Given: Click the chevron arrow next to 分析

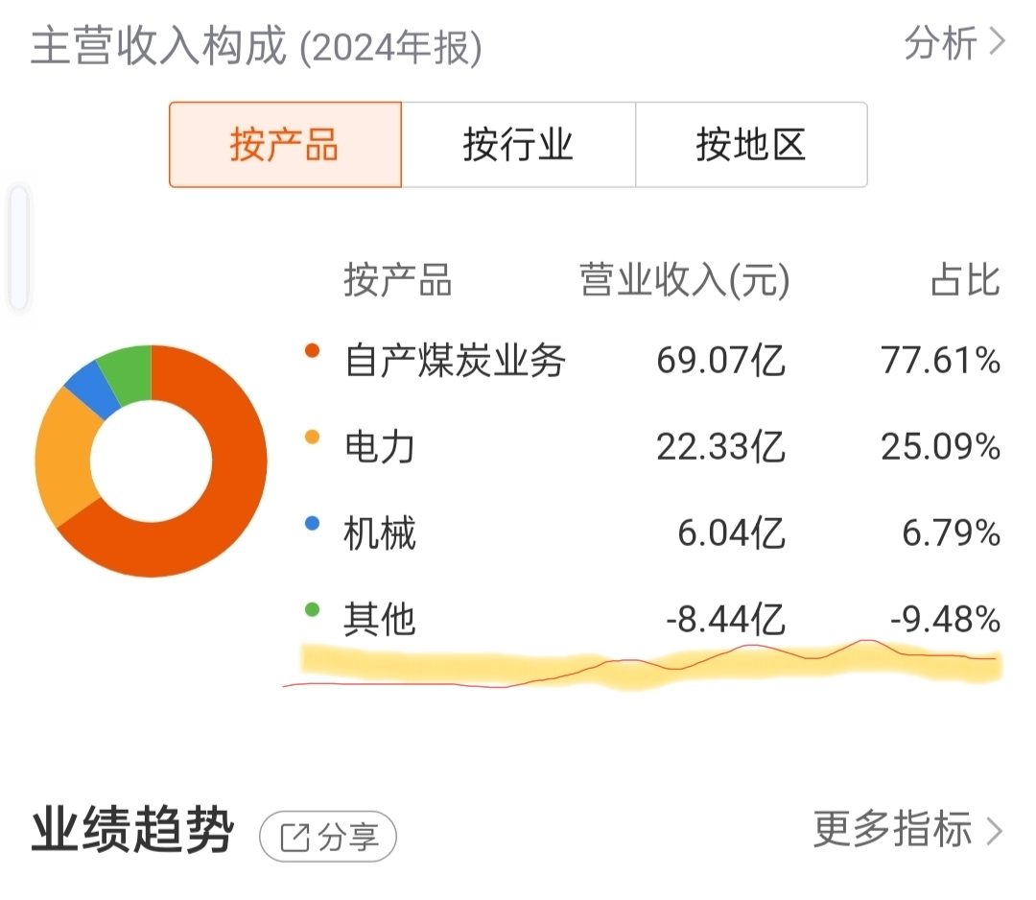Looking at the screenshot, I should click(x=997, y=42).
